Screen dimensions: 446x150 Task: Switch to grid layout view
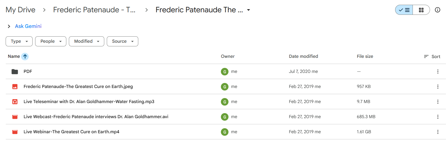(421, 10)
